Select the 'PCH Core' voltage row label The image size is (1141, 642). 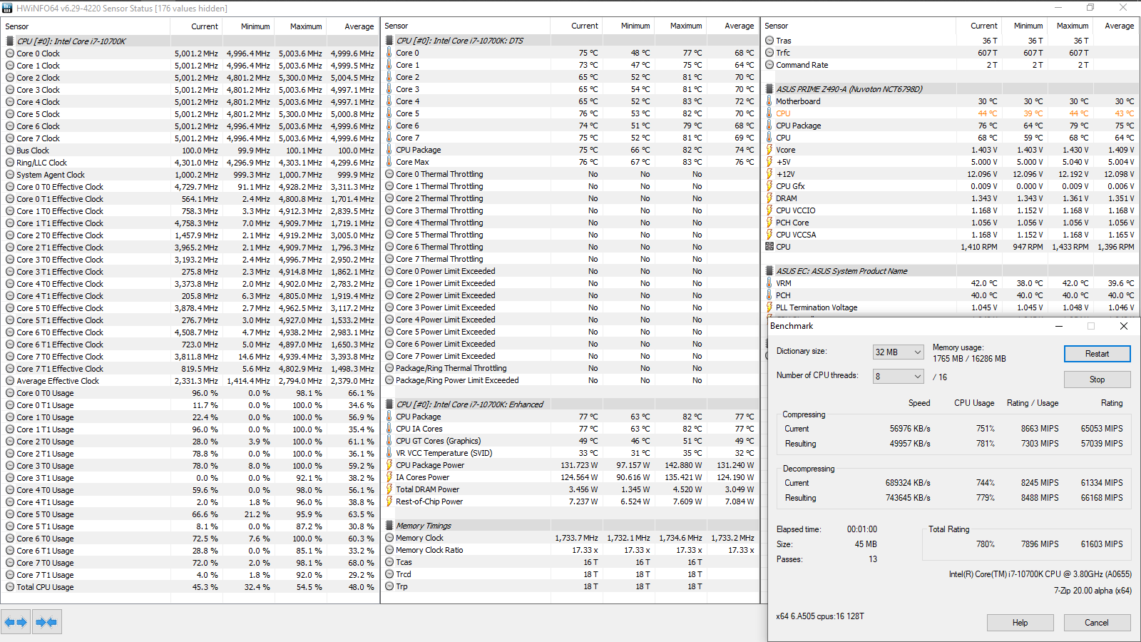point(792,223)
